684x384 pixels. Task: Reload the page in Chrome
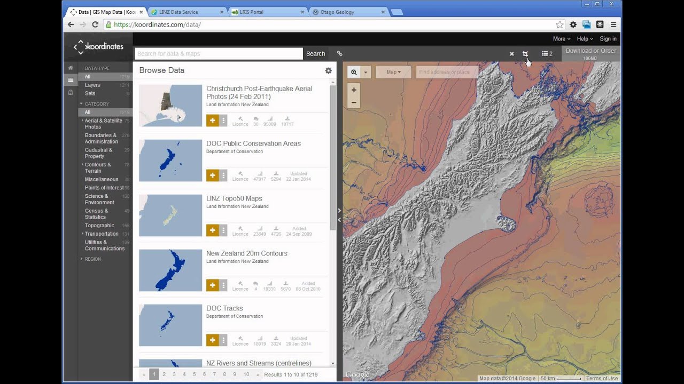tap(95, 25)
